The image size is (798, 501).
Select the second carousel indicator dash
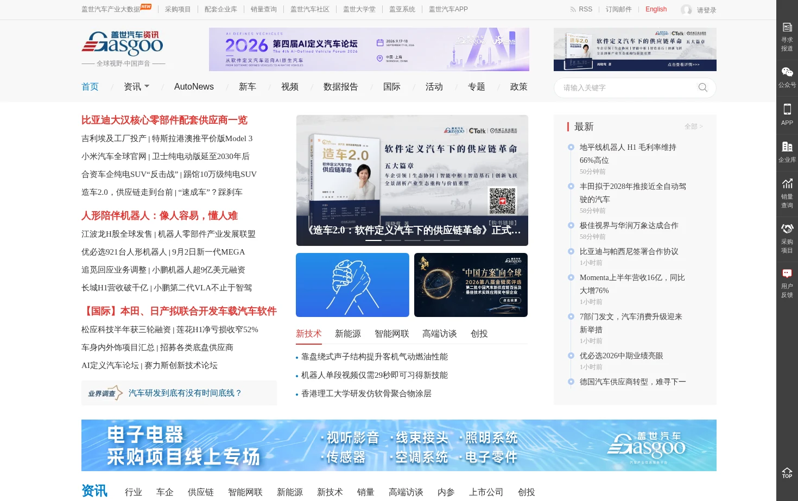pyautogui.click(x=393, y=240)
